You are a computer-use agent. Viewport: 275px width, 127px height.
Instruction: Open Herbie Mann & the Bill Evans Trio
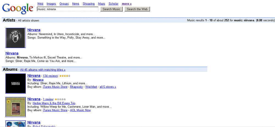pyautogui.click(x=54, y=103)
